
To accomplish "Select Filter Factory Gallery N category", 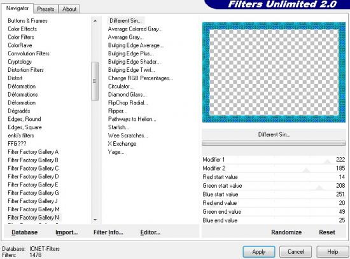I will pos(33,217).
